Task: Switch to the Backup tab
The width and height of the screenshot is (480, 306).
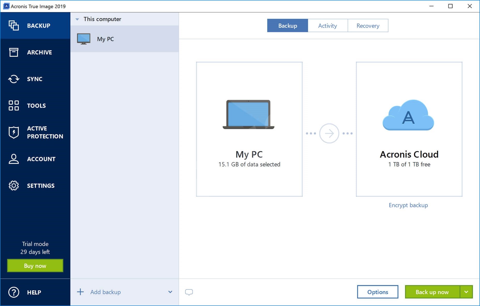Action: click(x=288, y=26)
